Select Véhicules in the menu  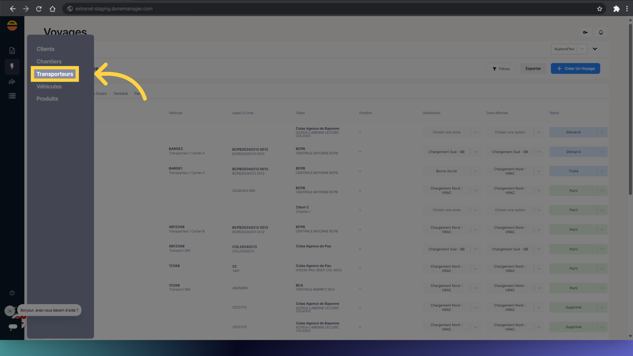click(49, 86)
